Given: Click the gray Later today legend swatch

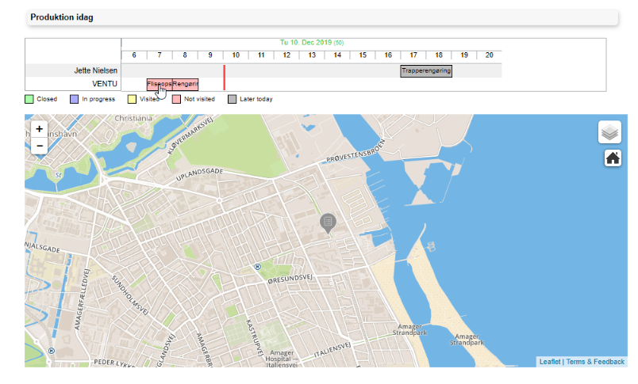Looking at the screenshot, I should tap(232, 100).
